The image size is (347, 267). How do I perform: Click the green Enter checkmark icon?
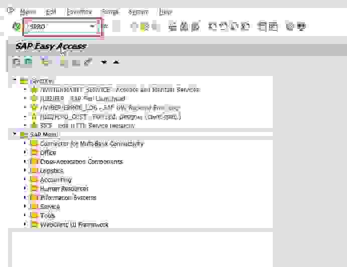click(17, 26)
